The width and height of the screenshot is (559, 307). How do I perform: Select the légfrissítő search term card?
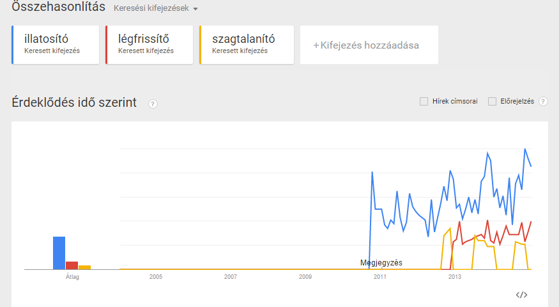pyautogui.click(x=149, y=45)
